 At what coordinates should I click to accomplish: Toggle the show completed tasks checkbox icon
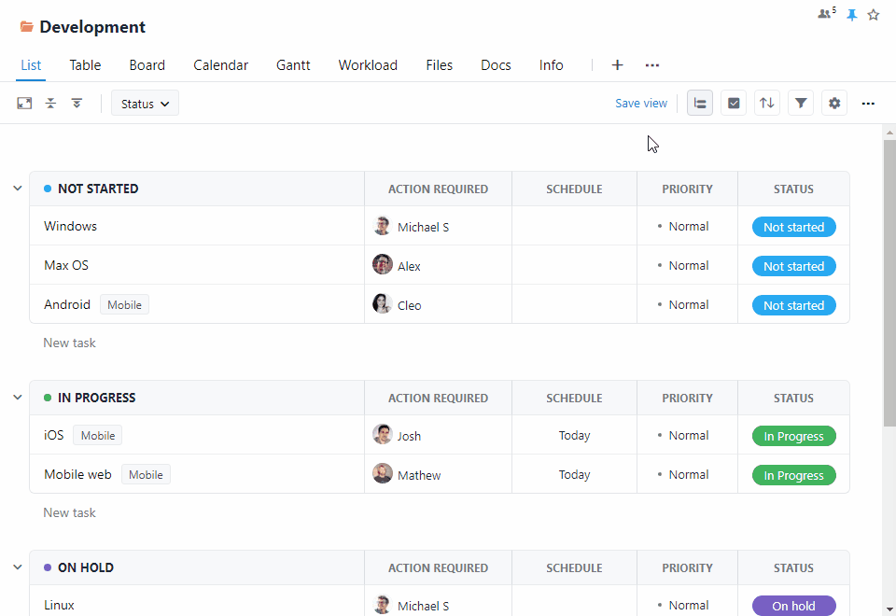(734, 104)
